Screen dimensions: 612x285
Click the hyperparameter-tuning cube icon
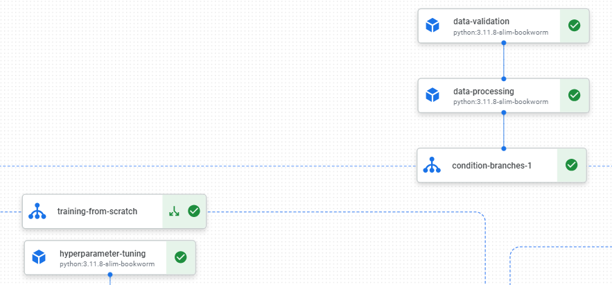(39, 257)
